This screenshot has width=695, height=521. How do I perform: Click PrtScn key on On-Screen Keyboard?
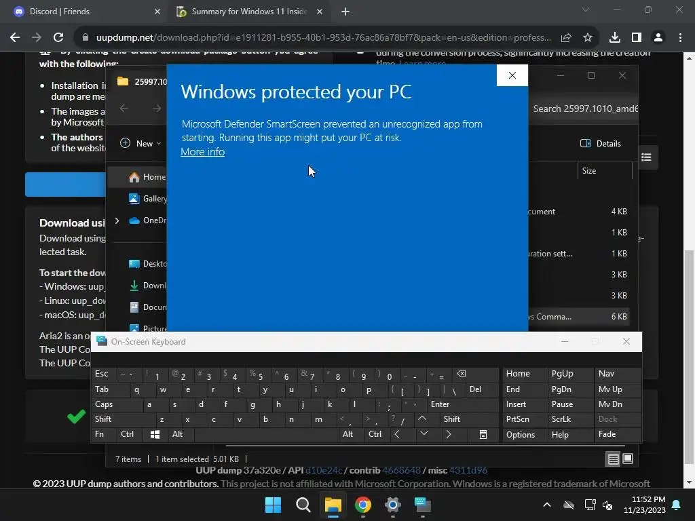tap(525, 419)
